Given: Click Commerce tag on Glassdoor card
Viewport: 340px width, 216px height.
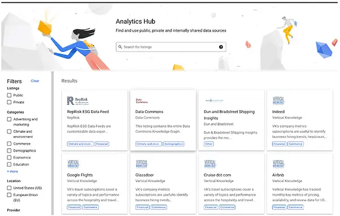Looking at the screenshot, I should tap(159, 207).
